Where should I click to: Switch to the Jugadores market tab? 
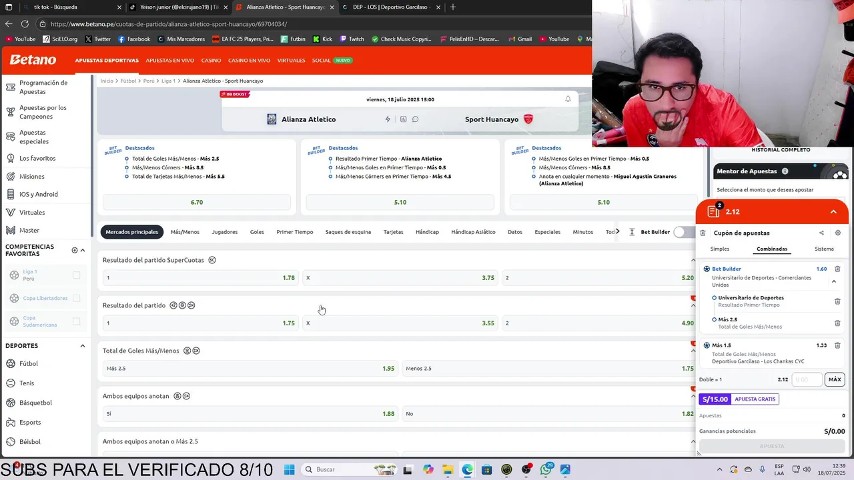[224, 232]
